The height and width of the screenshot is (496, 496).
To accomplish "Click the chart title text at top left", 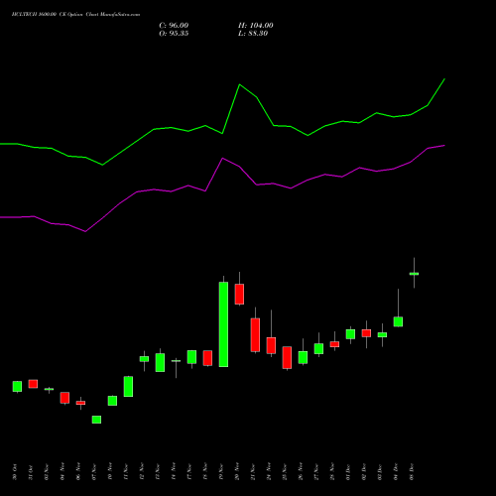I will coord(75,15).
